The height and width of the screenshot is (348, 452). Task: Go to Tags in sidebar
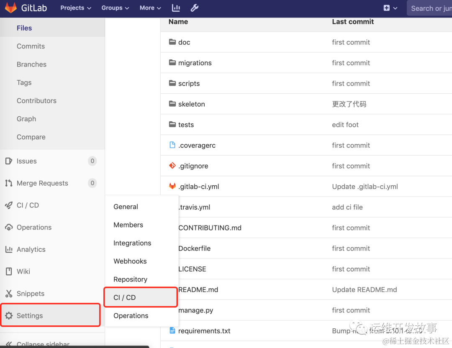tap(24, 83)
